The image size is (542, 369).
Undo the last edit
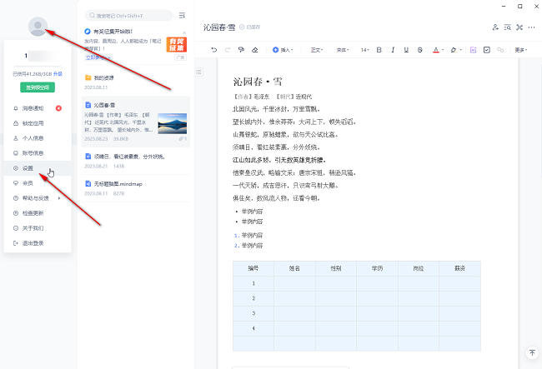pyautogui.click(x=214, y=50)
